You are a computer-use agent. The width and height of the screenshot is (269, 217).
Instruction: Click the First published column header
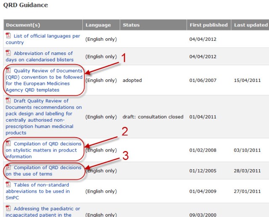click(x=208, y=25)
